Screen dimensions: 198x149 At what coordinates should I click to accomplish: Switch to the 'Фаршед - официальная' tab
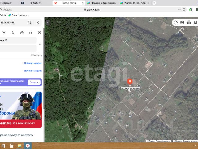[x=101, y=3]
